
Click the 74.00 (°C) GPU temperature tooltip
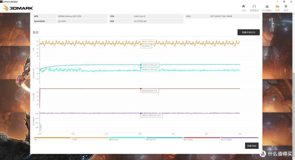(x=150, y=65)
